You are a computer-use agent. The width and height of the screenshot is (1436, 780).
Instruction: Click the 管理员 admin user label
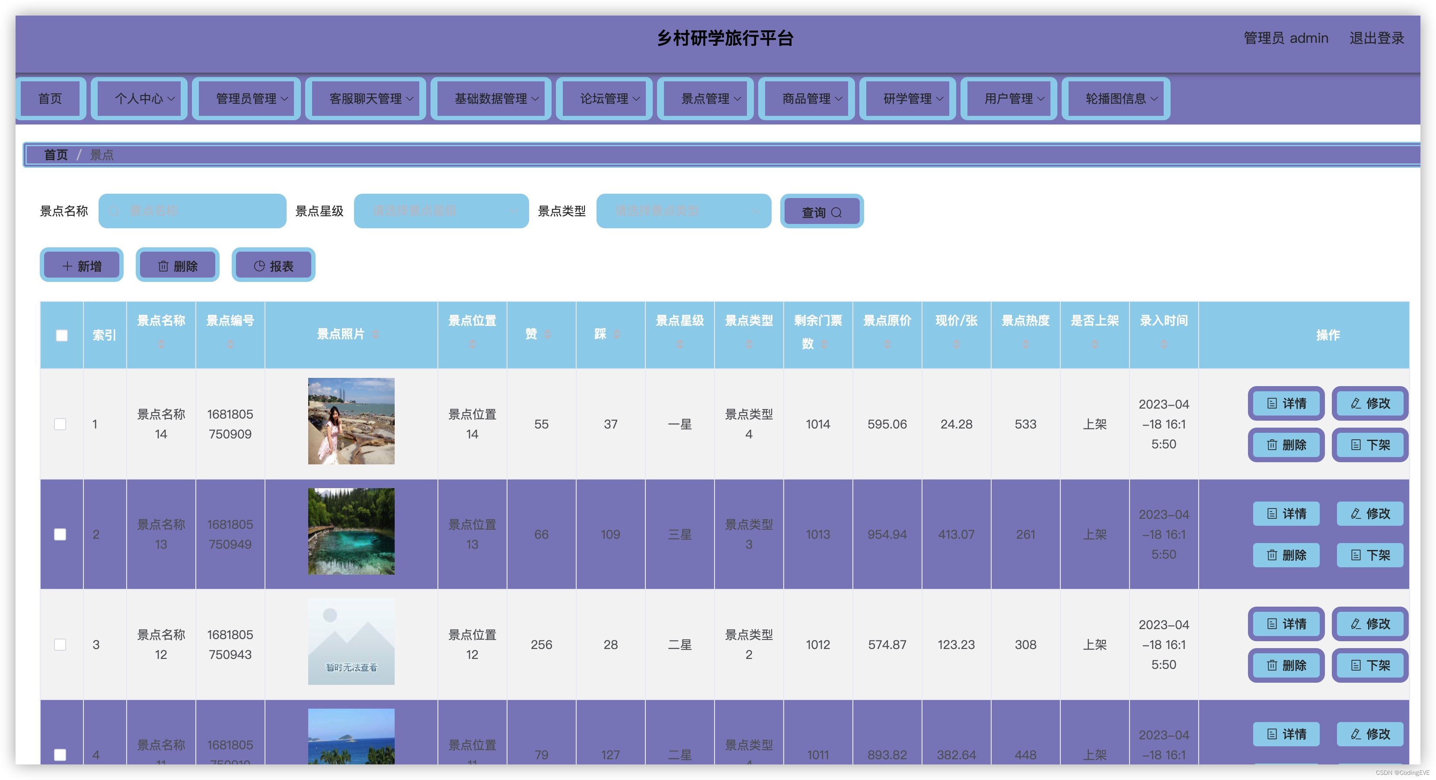[x=1286, y=38]
